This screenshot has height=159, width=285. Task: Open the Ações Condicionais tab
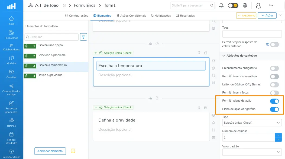131,16
